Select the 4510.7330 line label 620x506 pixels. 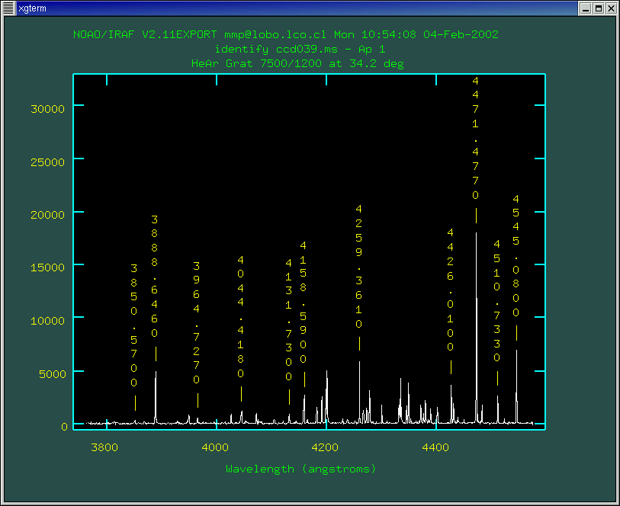497,300
